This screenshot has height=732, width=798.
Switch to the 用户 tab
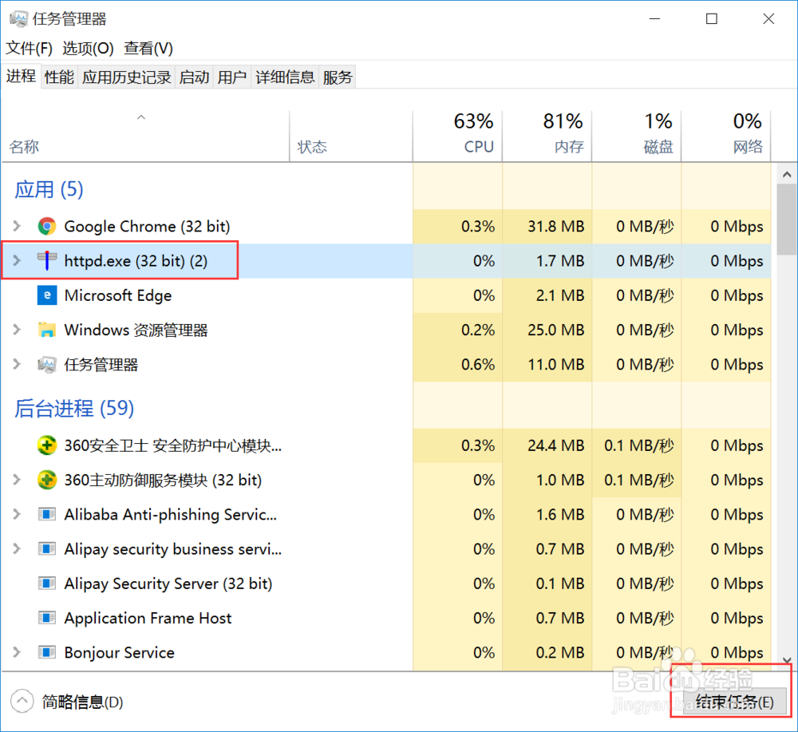(232, 77)
